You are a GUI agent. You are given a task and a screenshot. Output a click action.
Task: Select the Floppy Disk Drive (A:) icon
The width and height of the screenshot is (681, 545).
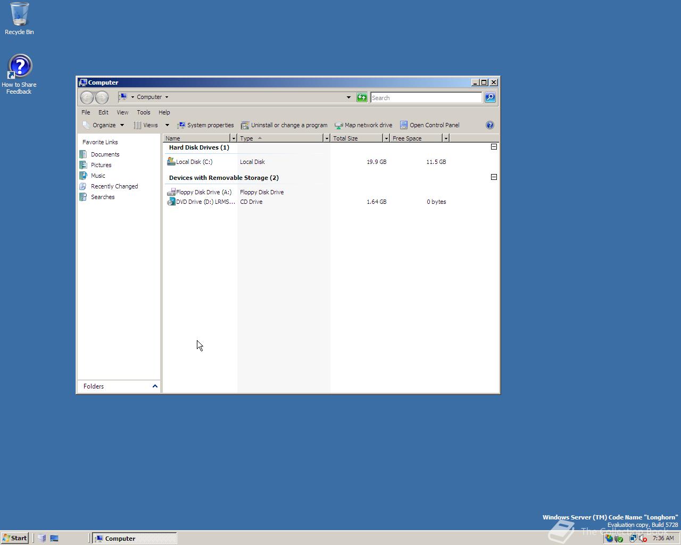pos(171,192)
